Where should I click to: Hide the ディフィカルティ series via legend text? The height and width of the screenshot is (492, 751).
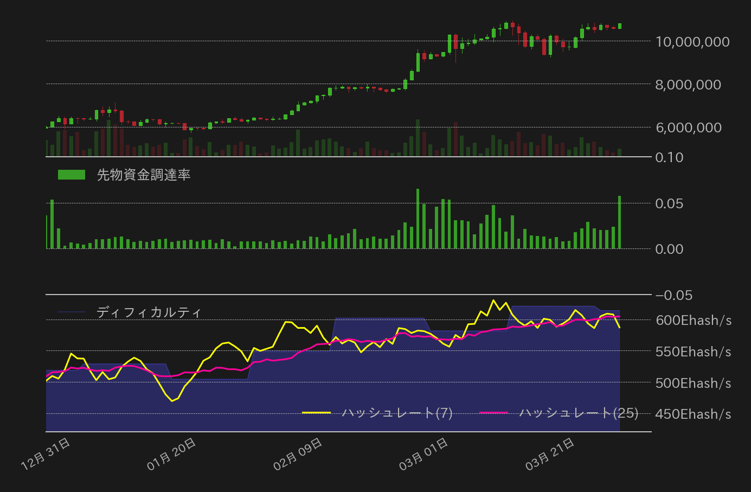149,312
